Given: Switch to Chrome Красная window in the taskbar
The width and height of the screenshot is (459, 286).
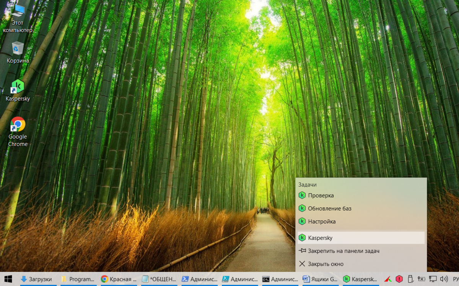Looking at the screenshot, I should [x=118, y=279].
